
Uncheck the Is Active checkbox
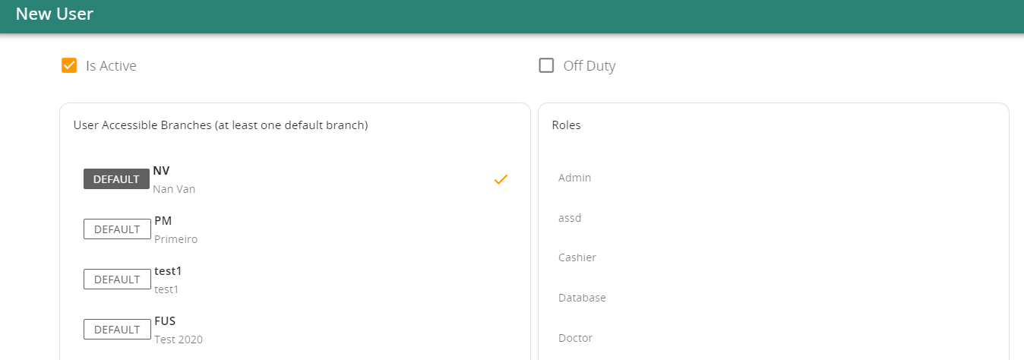[x=69, y=65]
